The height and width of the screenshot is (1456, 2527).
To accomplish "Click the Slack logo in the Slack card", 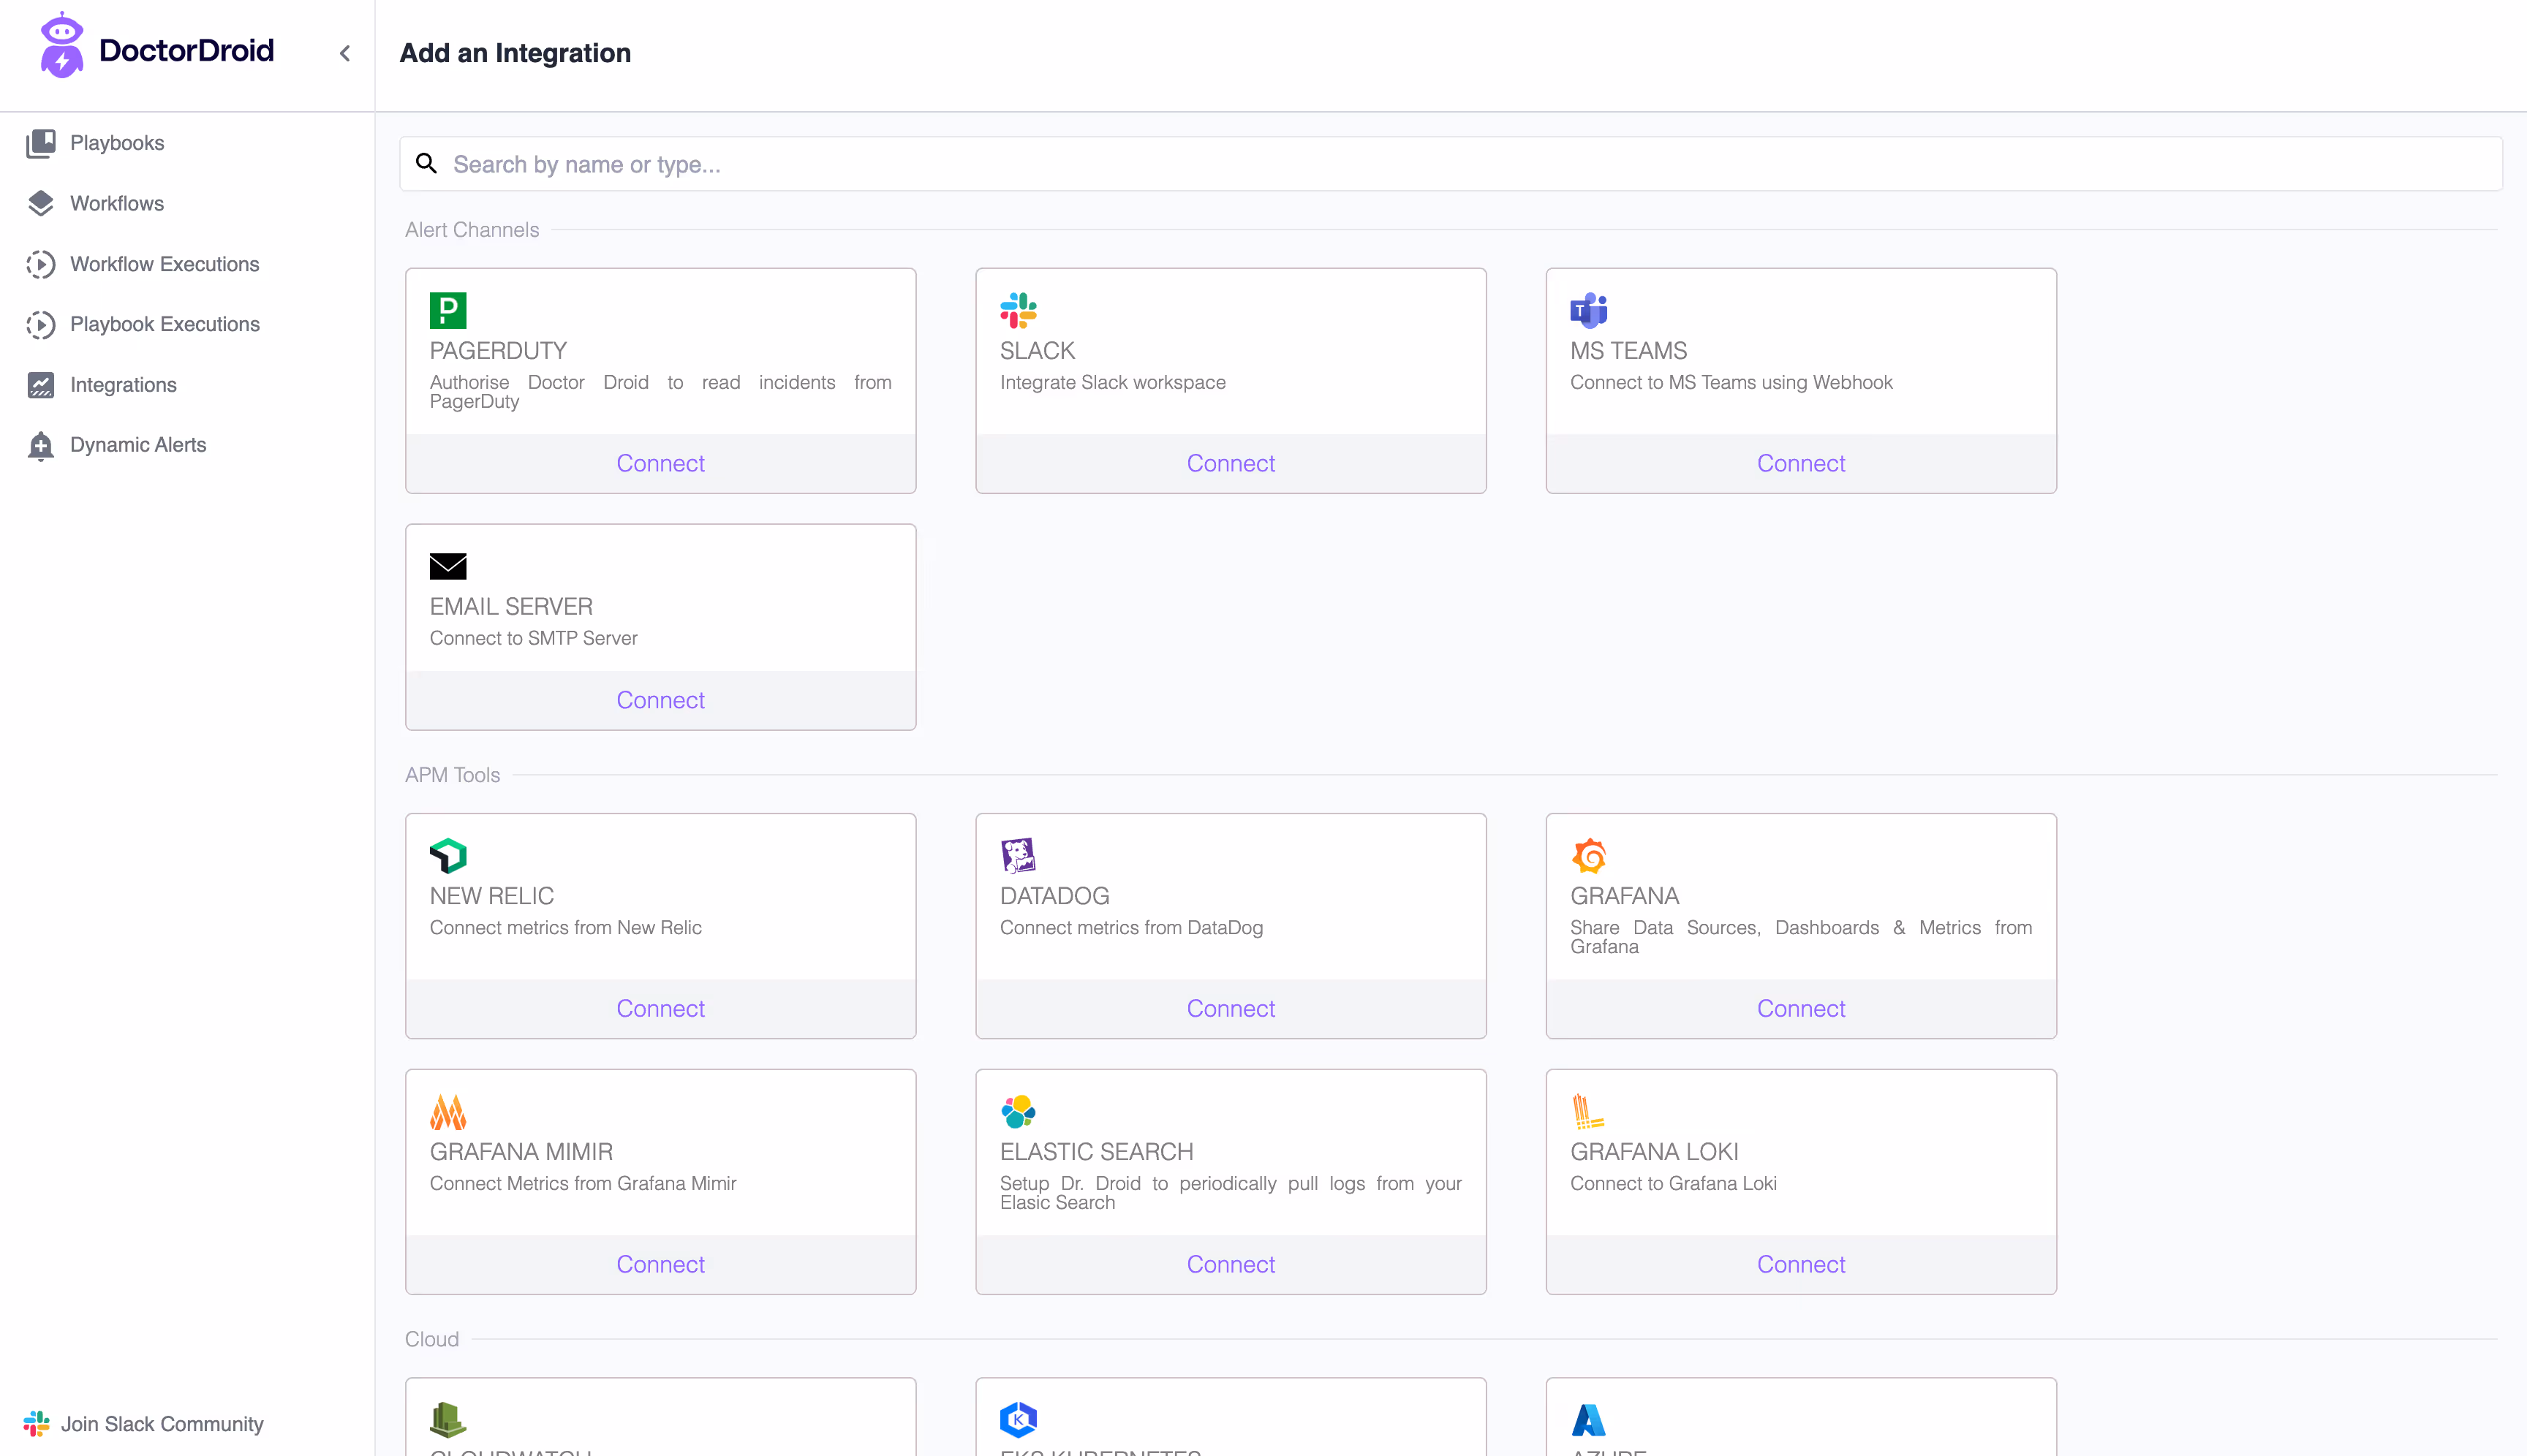I will (1019, 310).
